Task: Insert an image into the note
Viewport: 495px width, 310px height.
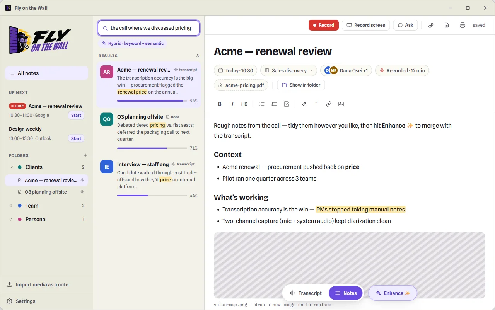Action: pyautogui.click(x=341, y=104)
